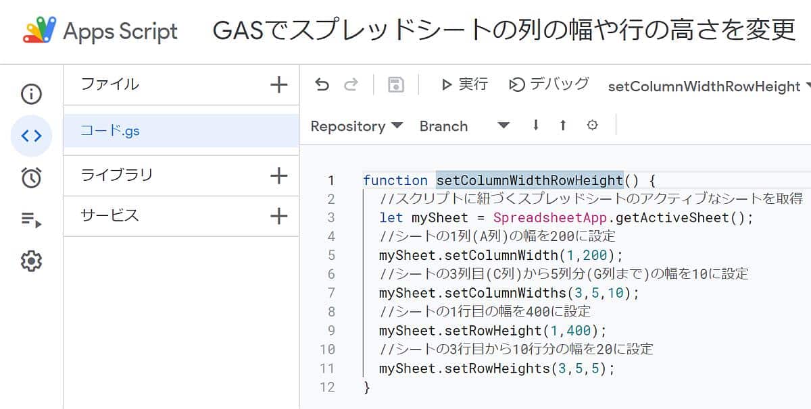The image size is (811, 409).
Task: Add a service via its plus icon
Action: point(278,216)
